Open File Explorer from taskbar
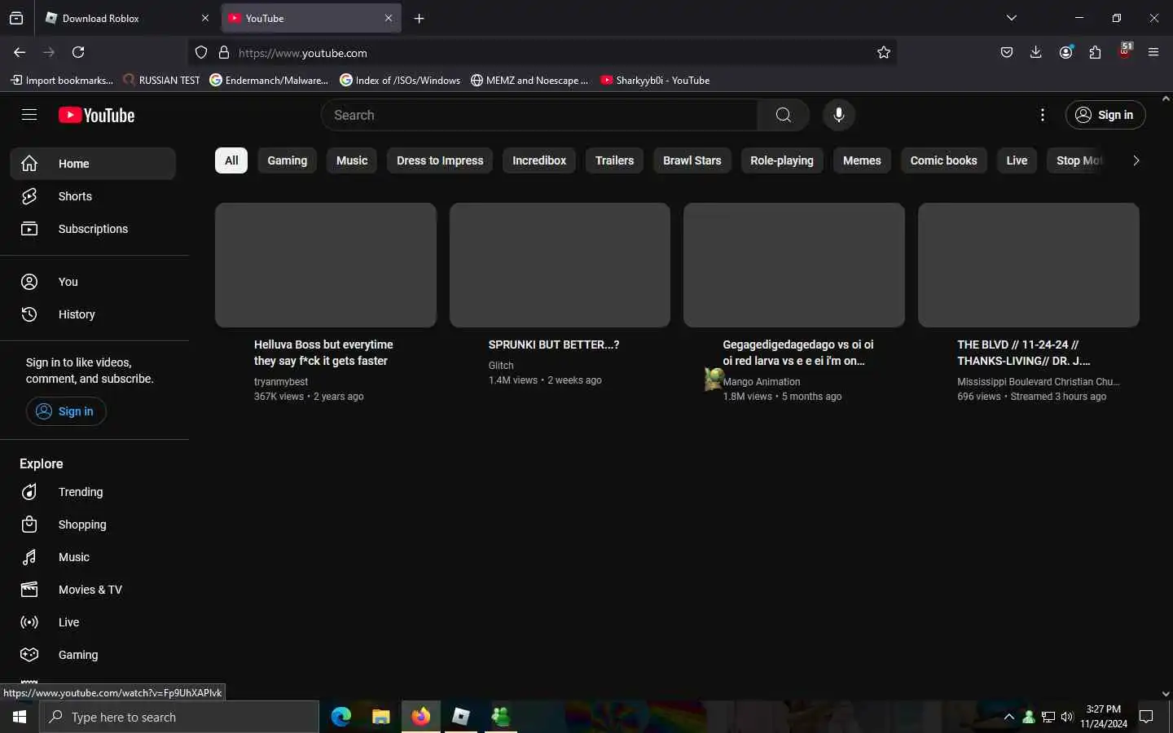The image size is (1173, 733). pos(380,717)
